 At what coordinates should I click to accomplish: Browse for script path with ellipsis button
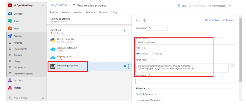[233, 66]
